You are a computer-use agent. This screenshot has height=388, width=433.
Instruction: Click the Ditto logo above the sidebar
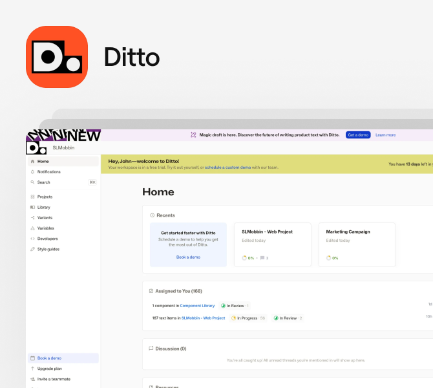36,148
